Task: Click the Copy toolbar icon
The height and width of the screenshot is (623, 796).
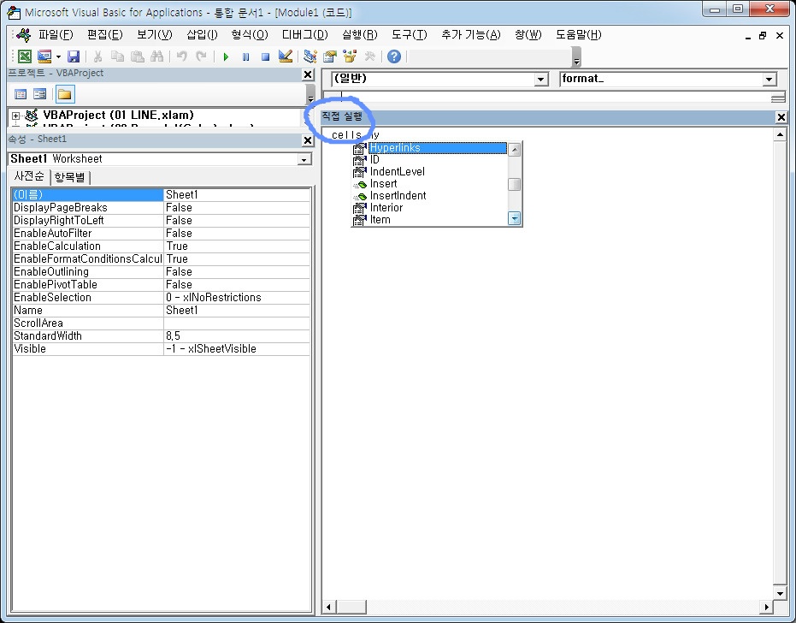Action: coord(117,56)
